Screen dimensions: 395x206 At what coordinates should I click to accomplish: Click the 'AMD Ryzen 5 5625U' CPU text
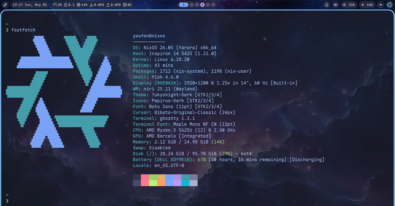(x=169, y=130)
